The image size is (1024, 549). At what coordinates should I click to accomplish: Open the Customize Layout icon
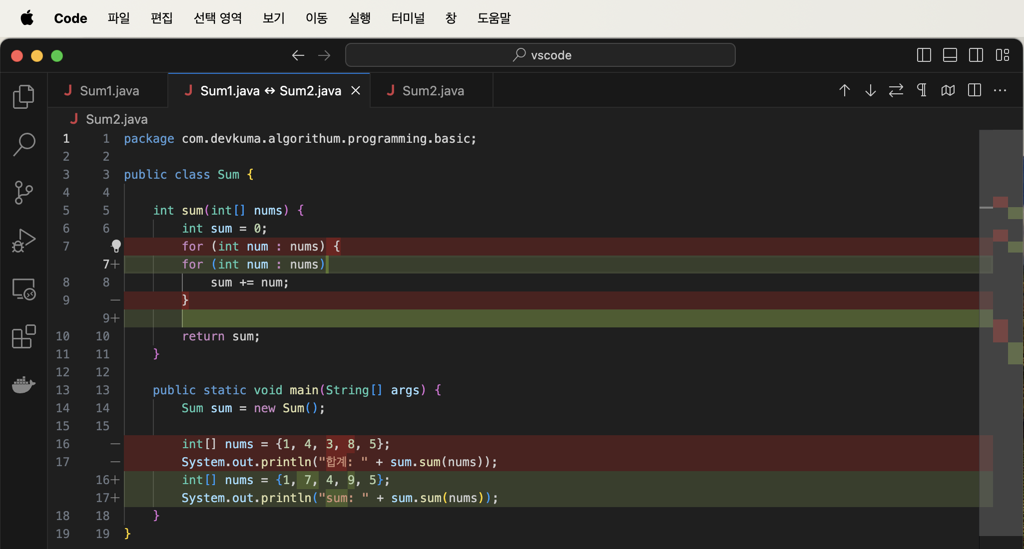(x=1002, y=55)
